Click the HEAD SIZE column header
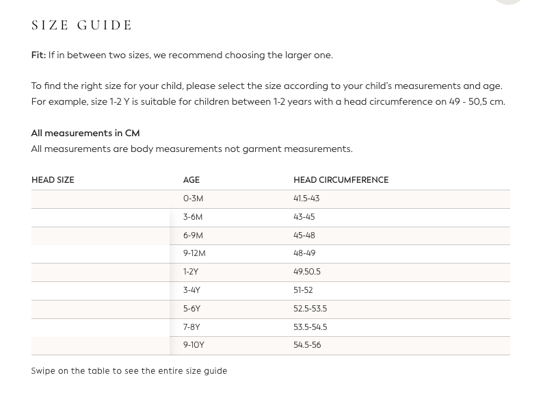The image size is (543, 395). tap(53, 180)
